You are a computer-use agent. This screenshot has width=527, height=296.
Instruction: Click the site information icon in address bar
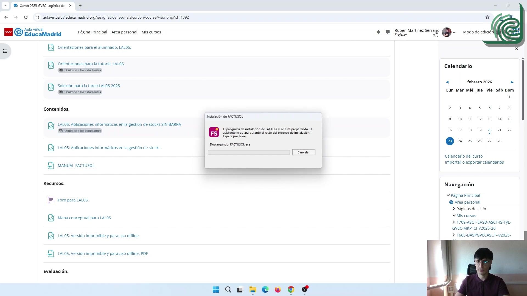tap(38, 17)
